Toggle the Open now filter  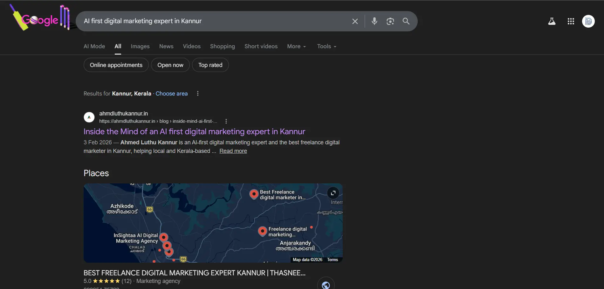coord(170,65)
